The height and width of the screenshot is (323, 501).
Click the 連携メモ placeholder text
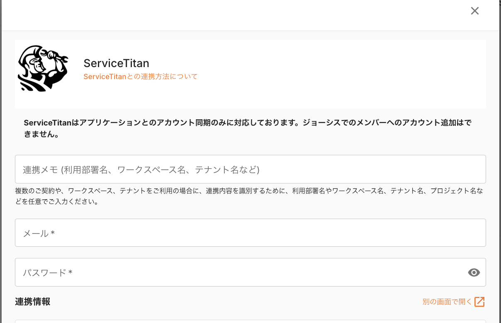(141, 169)
